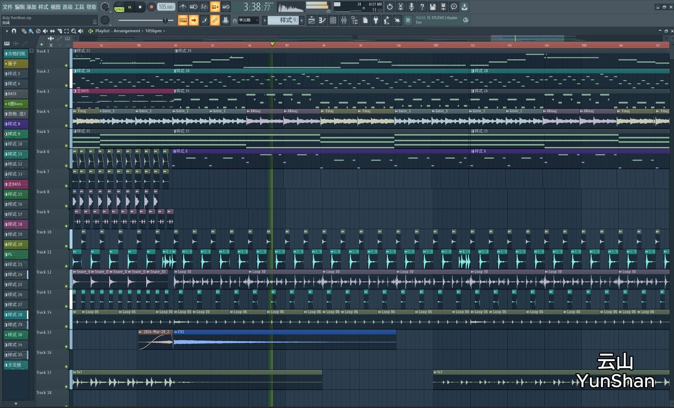Screen dimensions: 674x408
Task: Click the master volume knob
Action: point(105,6)
